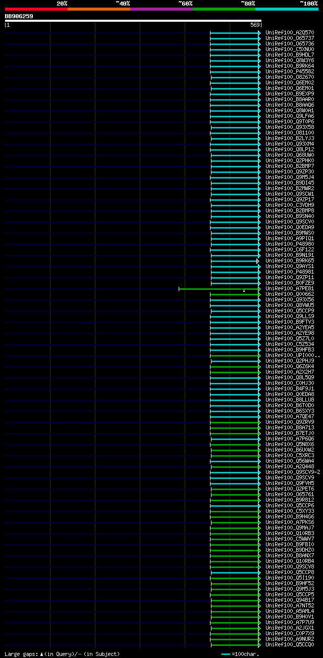The image size is (323, 658).
Task: Click the orange ~40% identity legend segment
Action: pyautogui.click(x=98, y=9)
